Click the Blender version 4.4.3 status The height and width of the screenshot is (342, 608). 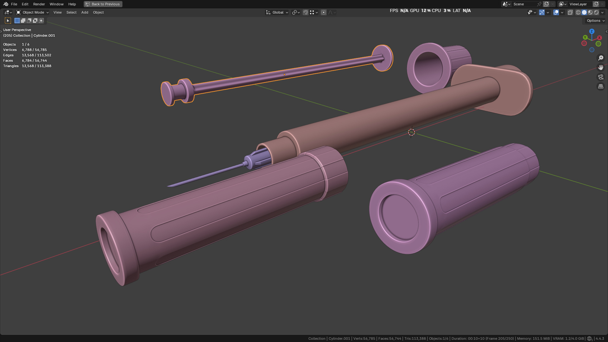pos(600,339)
